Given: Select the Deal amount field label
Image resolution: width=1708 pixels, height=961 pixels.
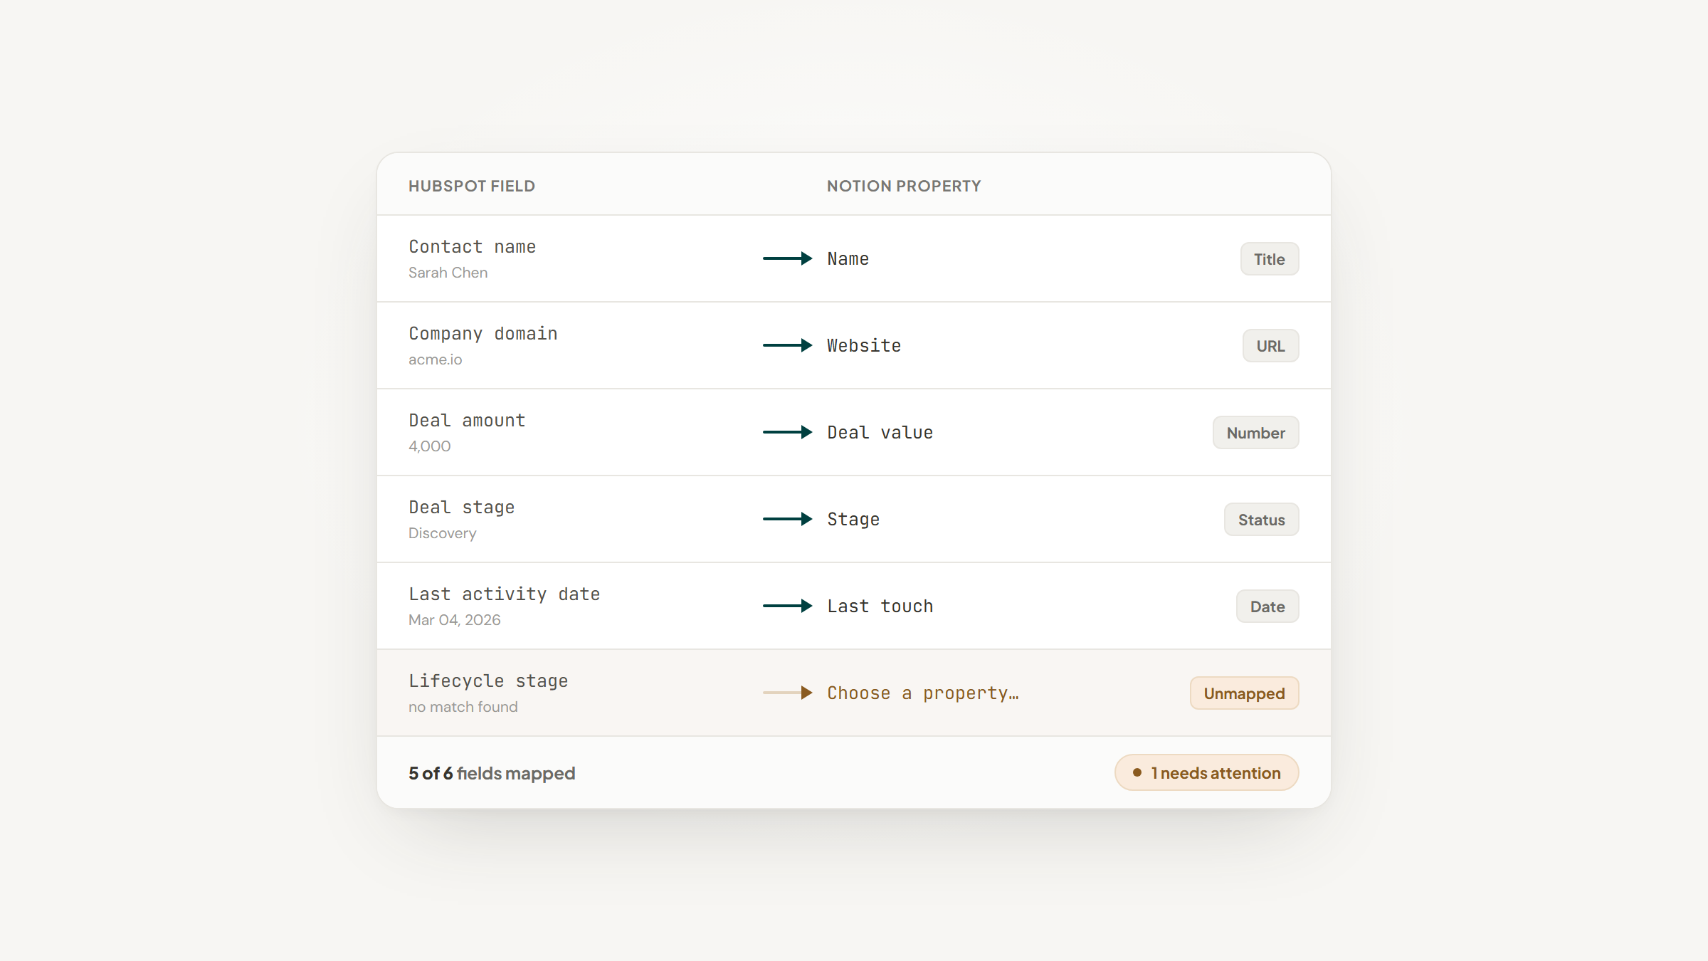Looking at the screenshot, I should [467, 421].
